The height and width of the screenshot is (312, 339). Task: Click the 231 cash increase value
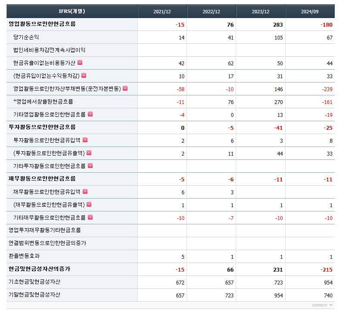(278, 270)
